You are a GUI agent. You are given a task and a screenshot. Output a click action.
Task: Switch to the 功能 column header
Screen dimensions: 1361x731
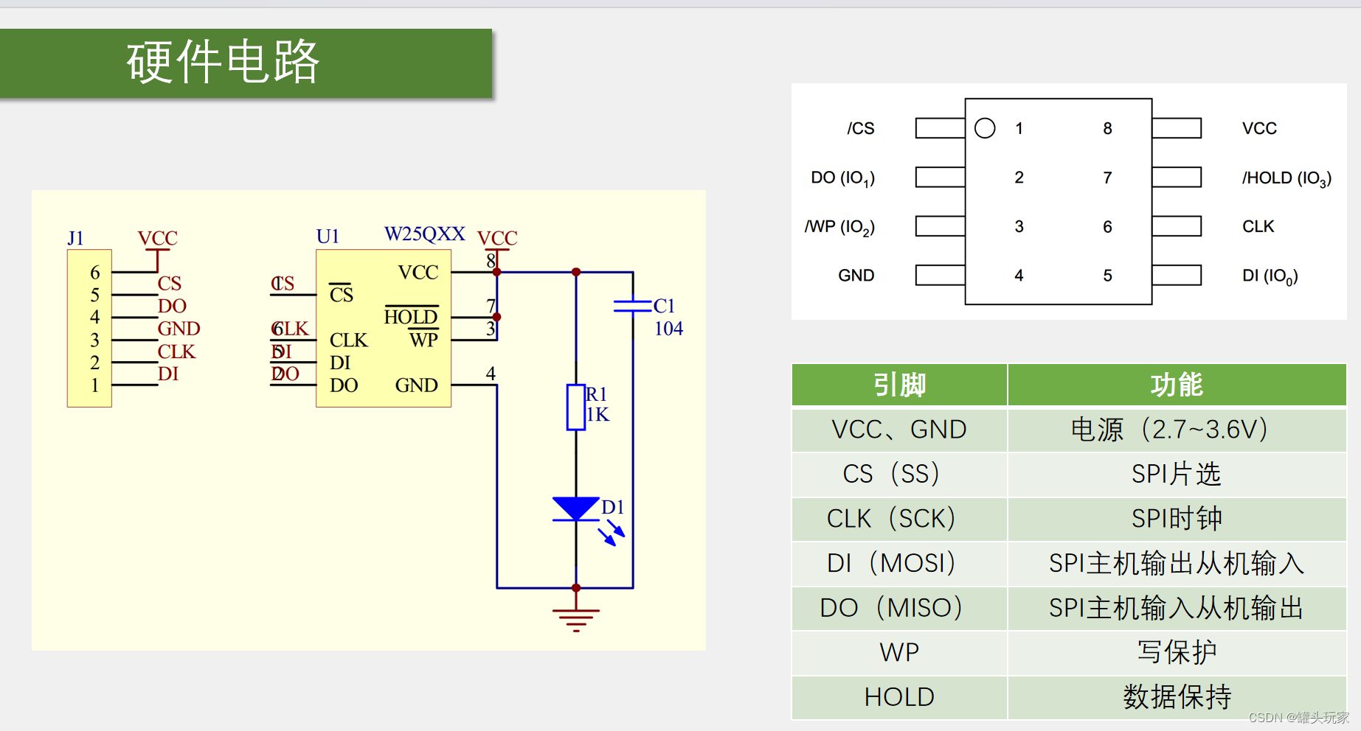[1176, 385]
